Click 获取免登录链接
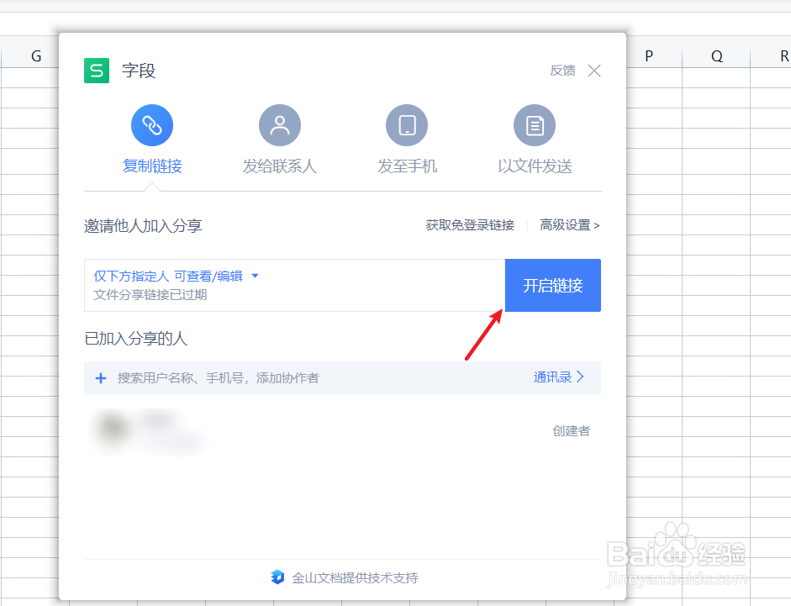Screen dimensions: 791x606 [470, 225]
